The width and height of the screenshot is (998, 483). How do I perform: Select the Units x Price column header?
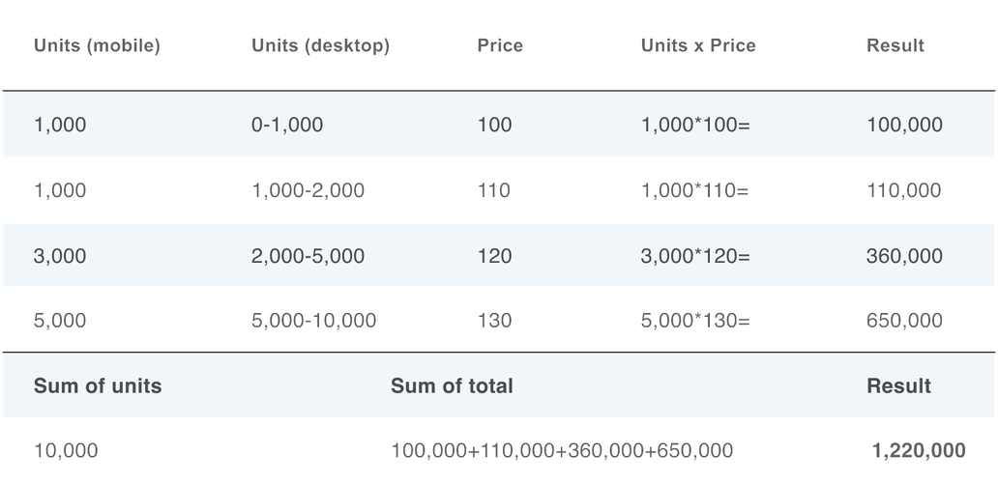point(698,46)
